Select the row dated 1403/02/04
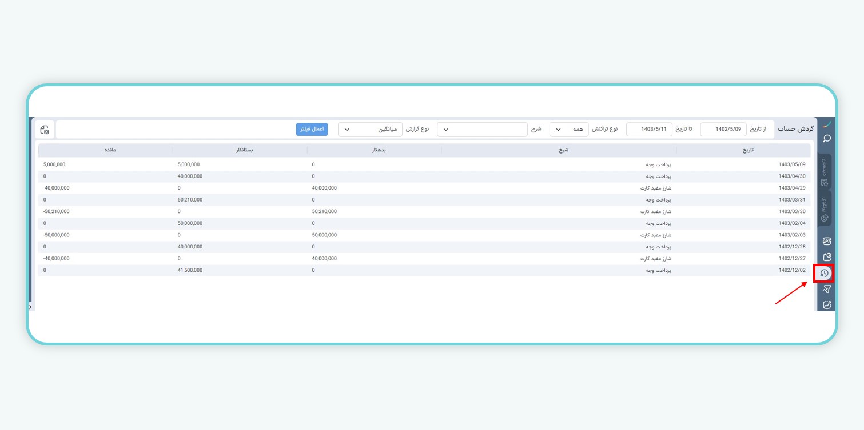864x430 pixels. pos(424,223)
